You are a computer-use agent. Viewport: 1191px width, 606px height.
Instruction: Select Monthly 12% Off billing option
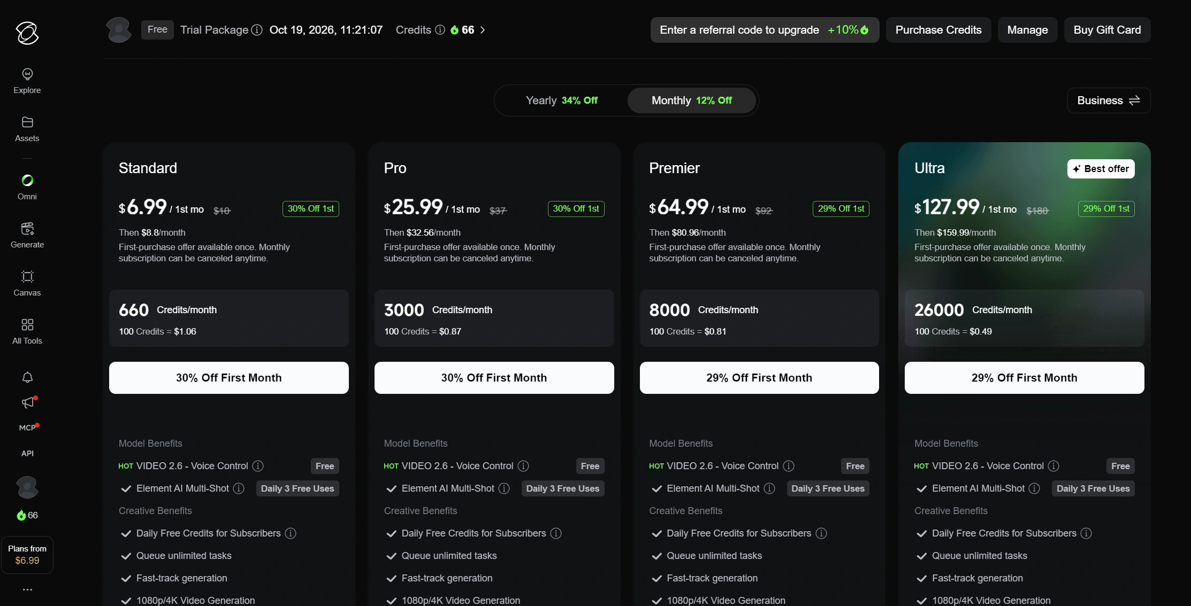[691, 100]
